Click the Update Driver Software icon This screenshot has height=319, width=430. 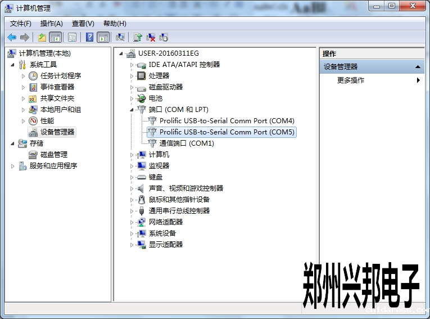138,37
